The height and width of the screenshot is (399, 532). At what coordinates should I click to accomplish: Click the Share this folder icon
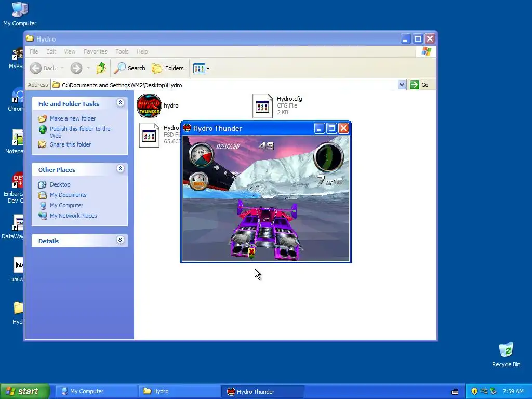tap(43, 144)
